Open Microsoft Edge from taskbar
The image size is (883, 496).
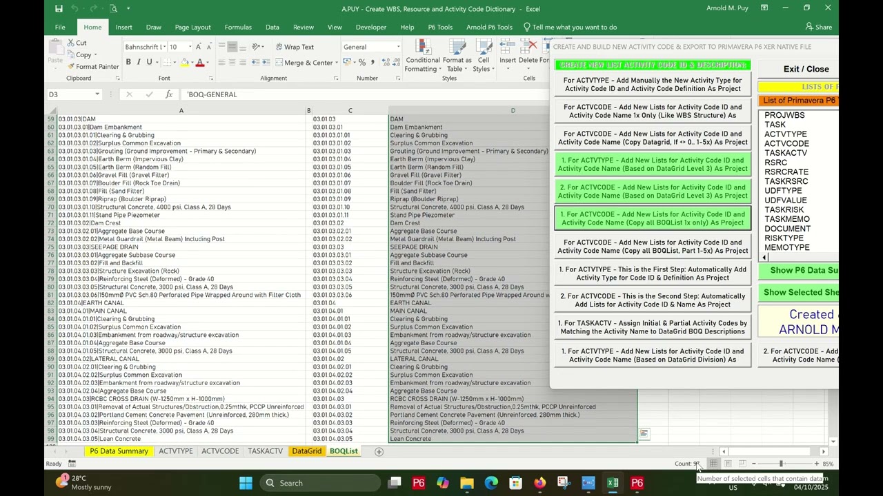(x=491, y=483)
